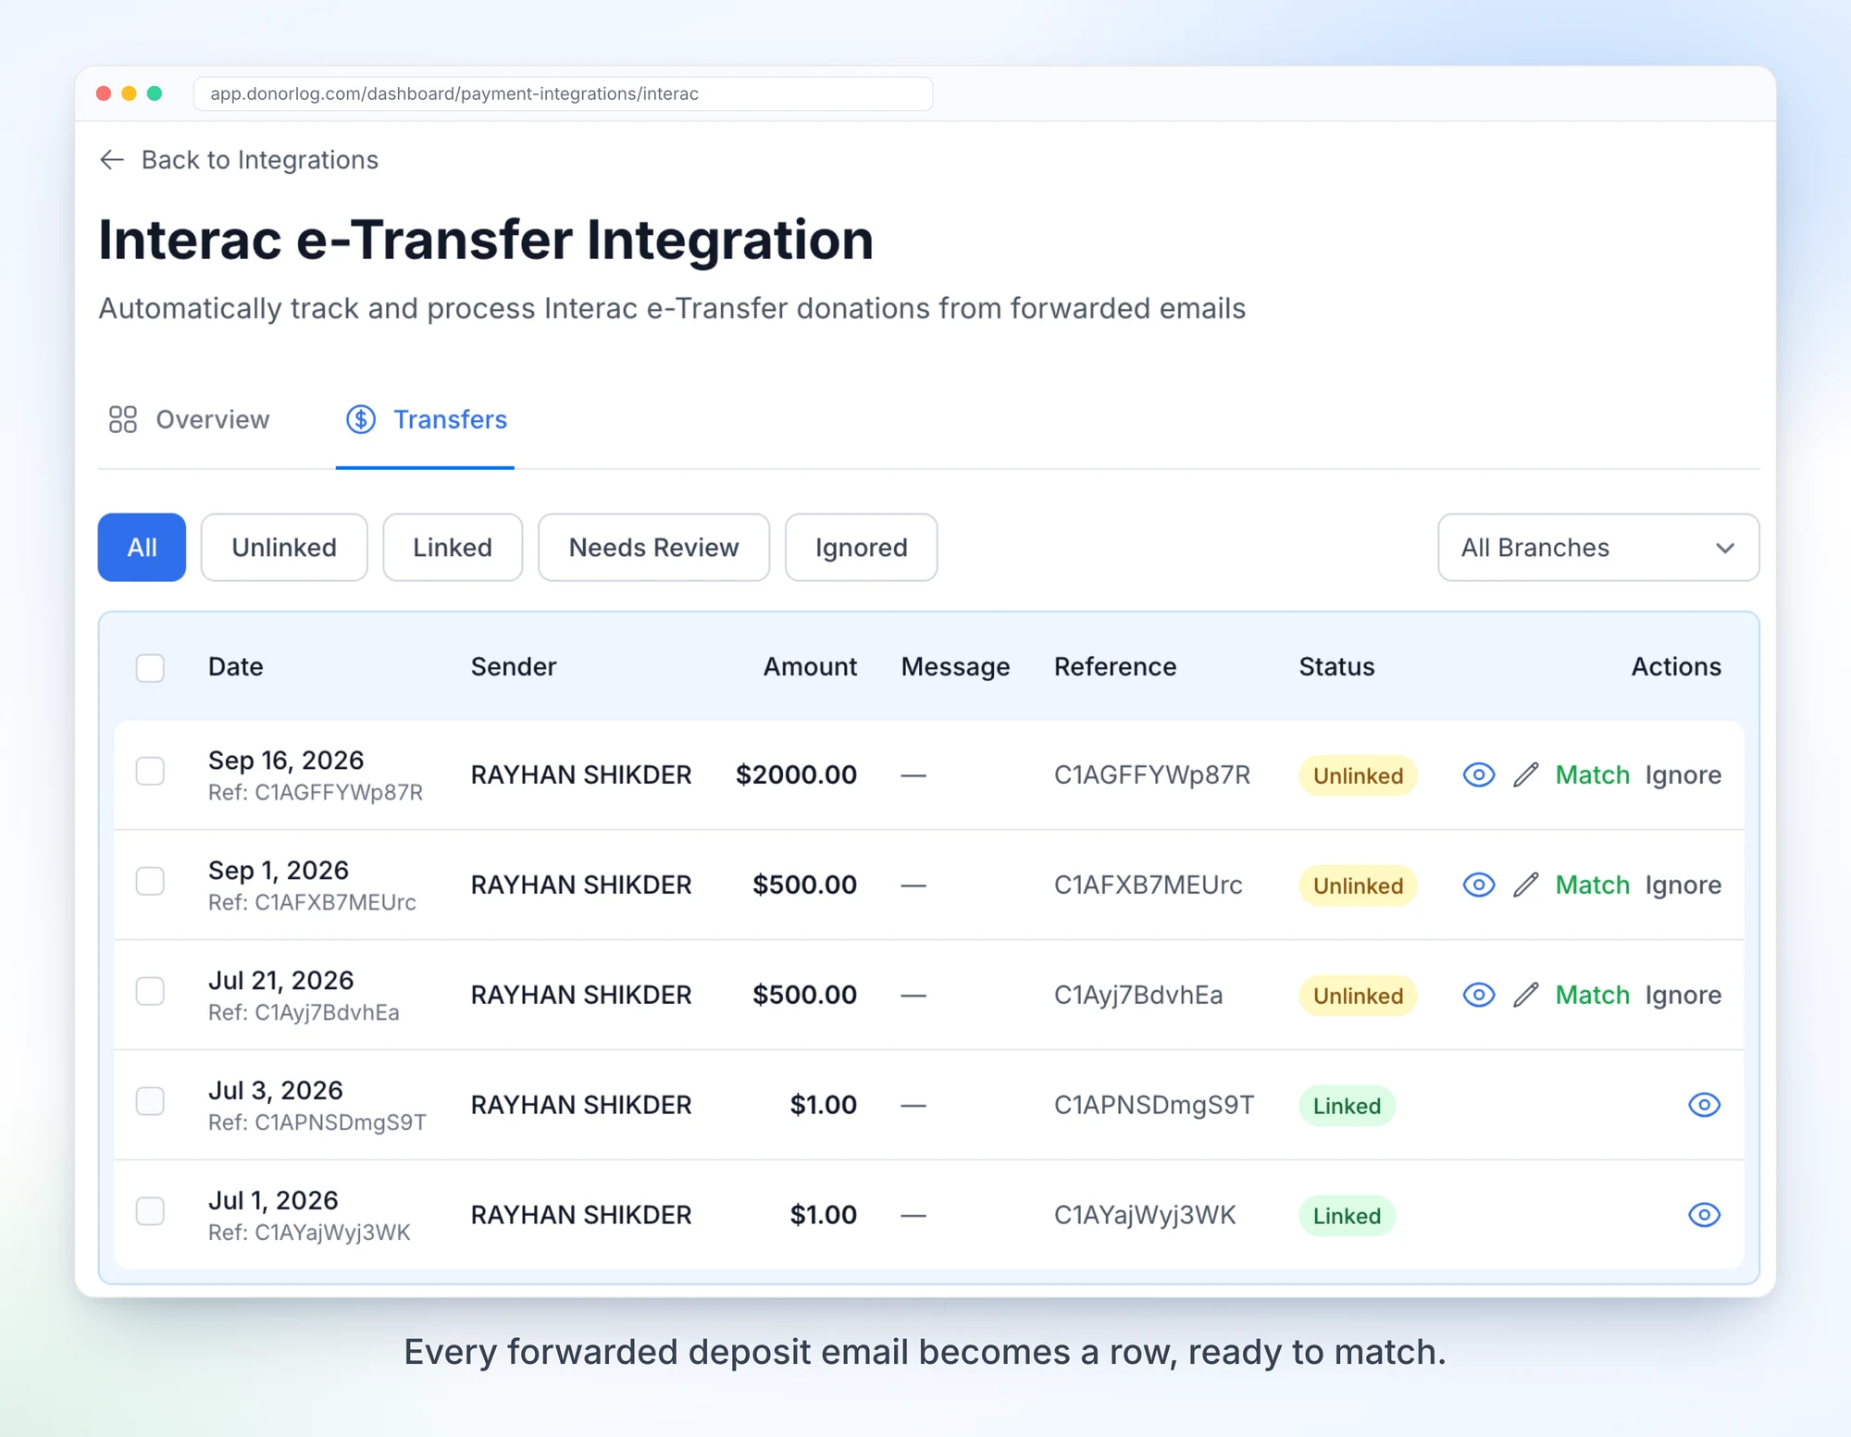Click the Unlinked badge for Sep 16 row
Viewport: 1851px width, 1437px height.
click(1358, 775)
